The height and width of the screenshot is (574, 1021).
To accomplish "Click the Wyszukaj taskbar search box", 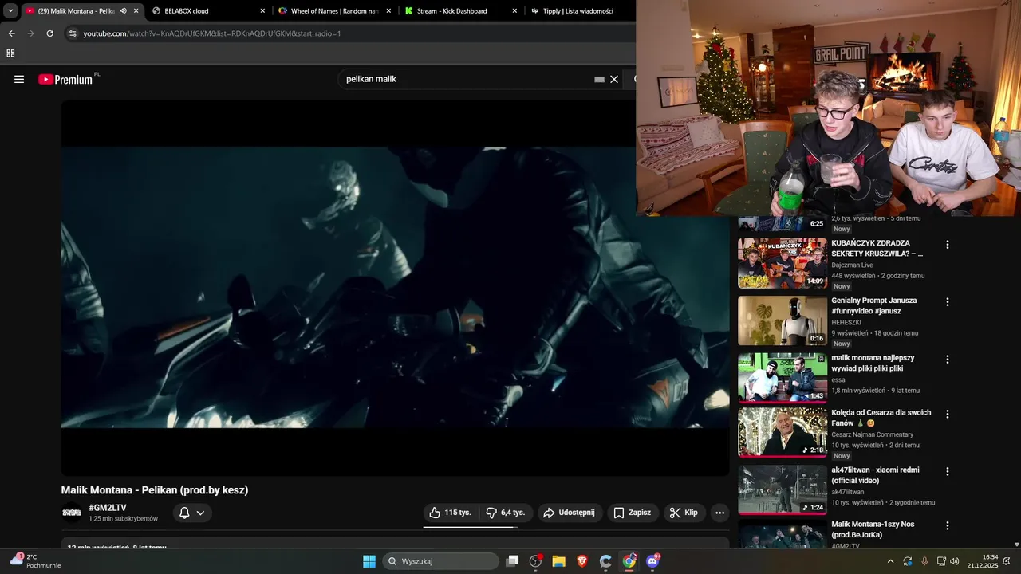I will 441,561.
